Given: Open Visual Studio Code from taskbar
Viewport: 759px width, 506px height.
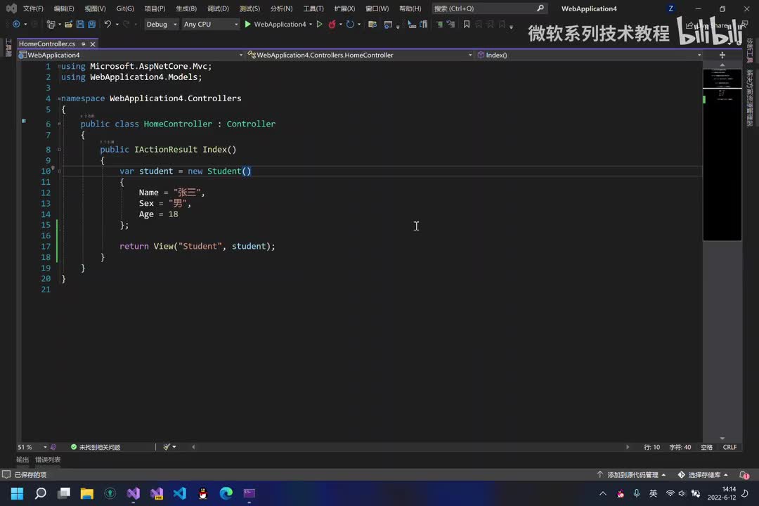Looking at the screenshot, I should coord(180,493).
